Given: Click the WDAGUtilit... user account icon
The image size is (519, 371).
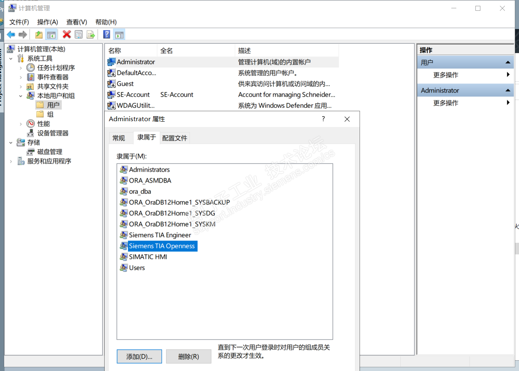Looking at the screenshot, I should [x=111, y=105].
